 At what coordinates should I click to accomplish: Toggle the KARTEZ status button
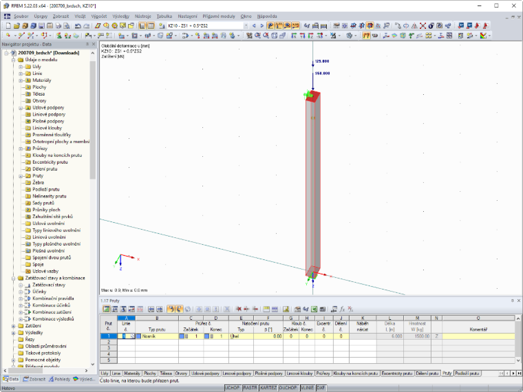(268, 388)
